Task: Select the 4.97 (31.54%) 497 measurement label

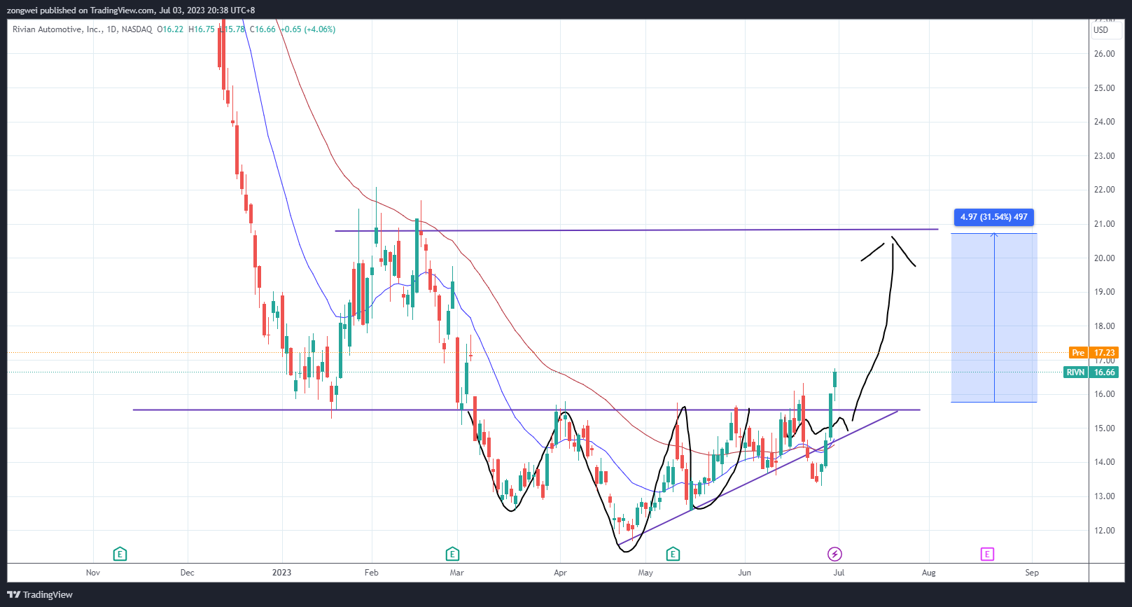Action: [994, 217]
